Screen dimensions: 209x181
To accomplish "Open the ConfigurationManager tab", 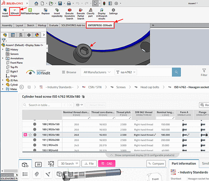I will point(21,35).
